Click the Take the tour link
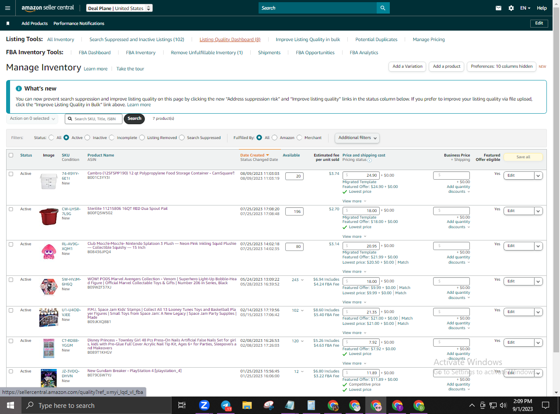The height and width of the screenshot is (414, 560). click(130, 69)
